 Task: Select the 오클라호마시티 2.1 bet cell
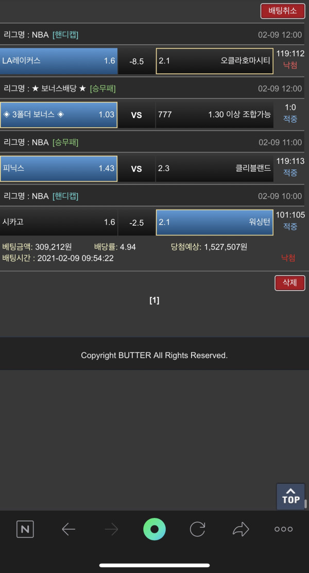pos(214,61)
